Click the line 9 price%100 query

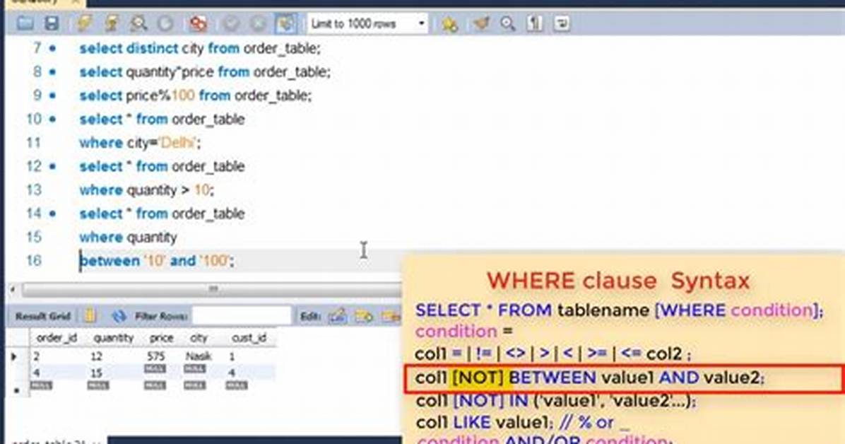(x=196, y=95)
